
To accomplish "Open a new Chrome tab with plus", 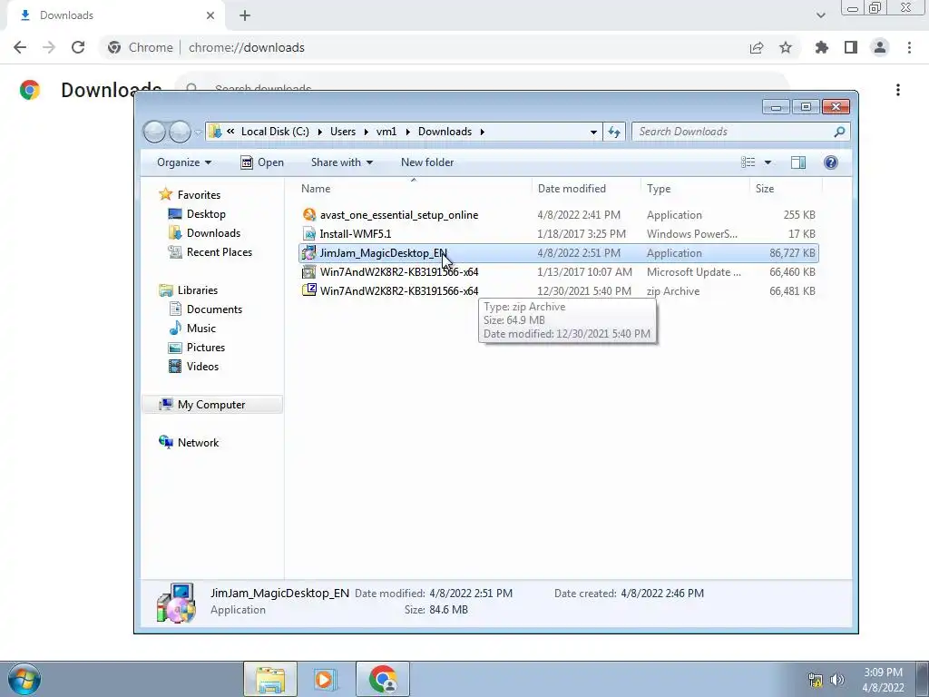I will [245, 15].
